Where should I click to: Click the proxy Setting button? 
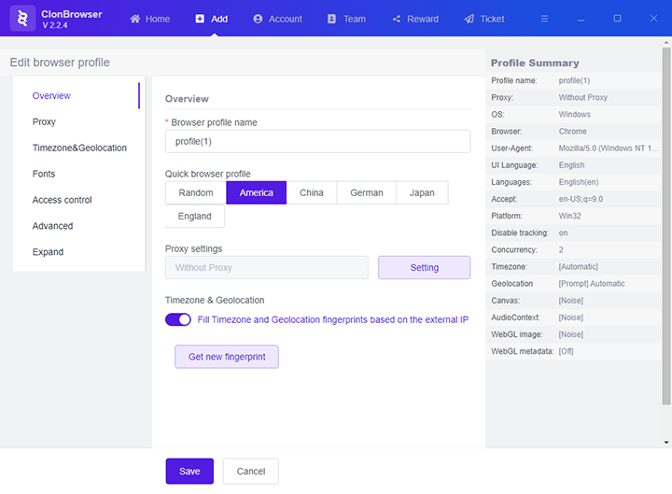coord(425,268)
